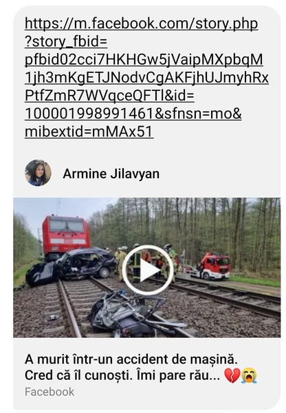Image resolution: width=286 pixels, height=413 pixels.
Task: Tap the mibextid=mMAx51 end of the link
Action: point(89,131)
